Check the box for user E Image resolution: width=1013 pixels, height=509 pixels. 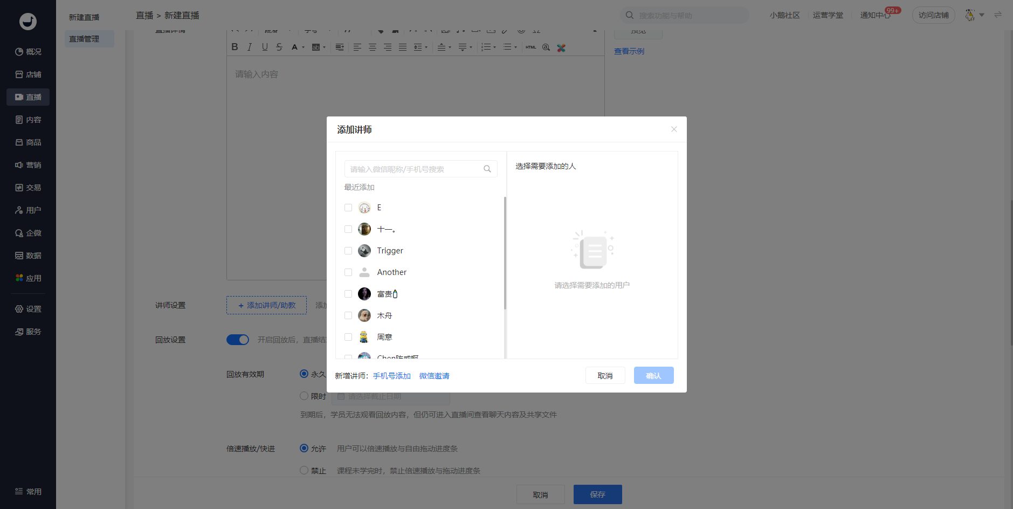click(x=348, y=208)
